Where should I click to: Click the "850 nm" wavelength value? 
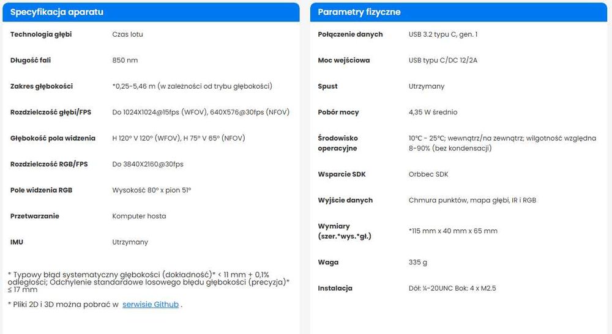click(125, 60)
